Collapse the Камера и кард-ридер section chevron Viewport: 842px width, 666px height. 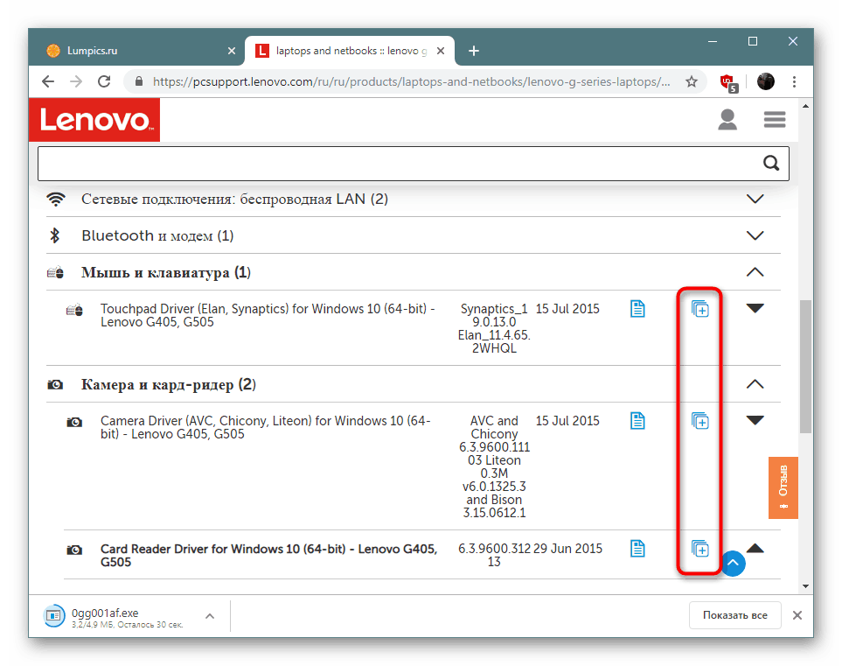[x=755, y=384]
